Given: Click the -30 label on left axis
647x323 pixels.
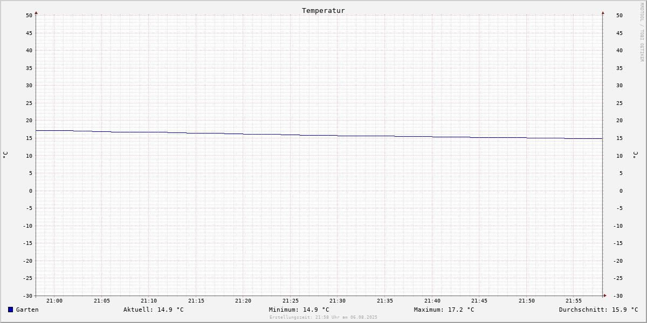Looking at the screenshot, I should click(27, 296).
